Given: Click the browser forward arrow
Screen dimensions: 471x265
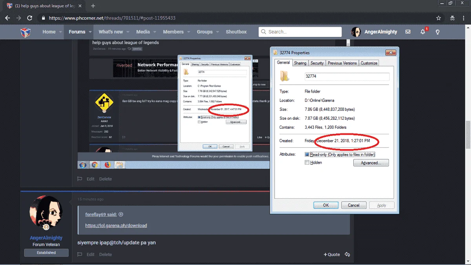Looking at the screenshot, I should (18, 18).
